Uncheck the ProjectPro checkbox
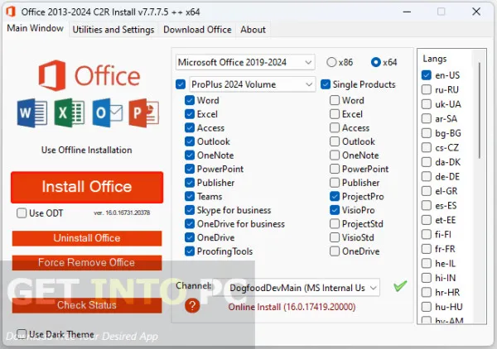Image resolution: width=497 pixels, height=349 pixels. coord(335,196)
